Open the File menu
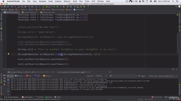The width and height of the screenshot is (181, 101). coord(23,1)
